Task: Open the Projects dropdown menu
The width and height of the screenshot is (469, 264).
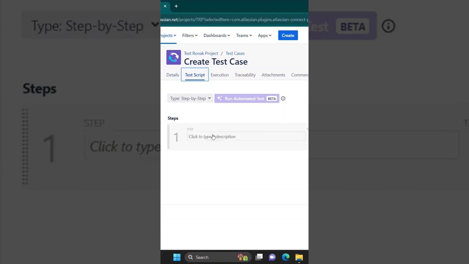Action: click(x=168, y=36)
